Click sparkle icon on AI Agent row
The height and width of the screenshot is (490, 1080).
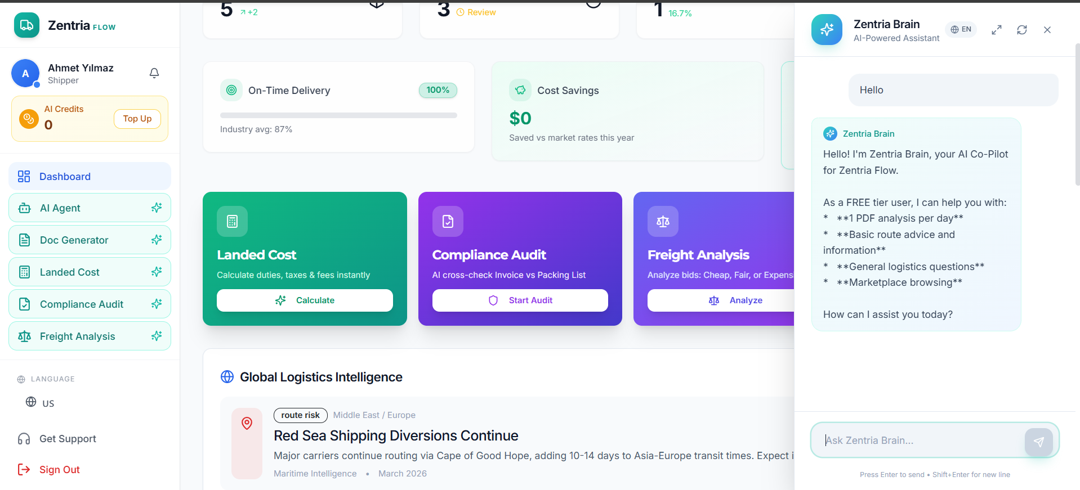[x=157, y=208]
